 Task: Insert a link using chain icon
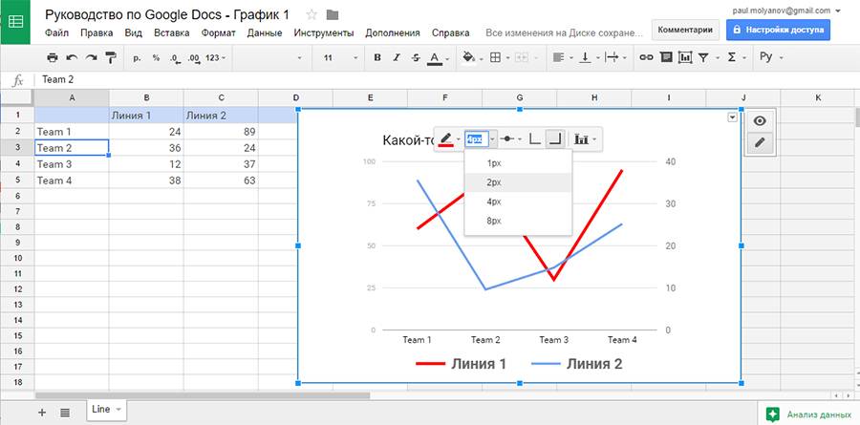646,57
